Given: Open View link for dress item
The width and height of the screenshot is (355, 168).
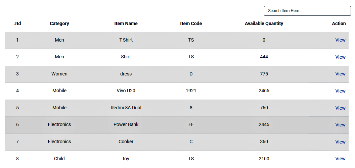Looking at the screenshot, I should coord(340,74).
